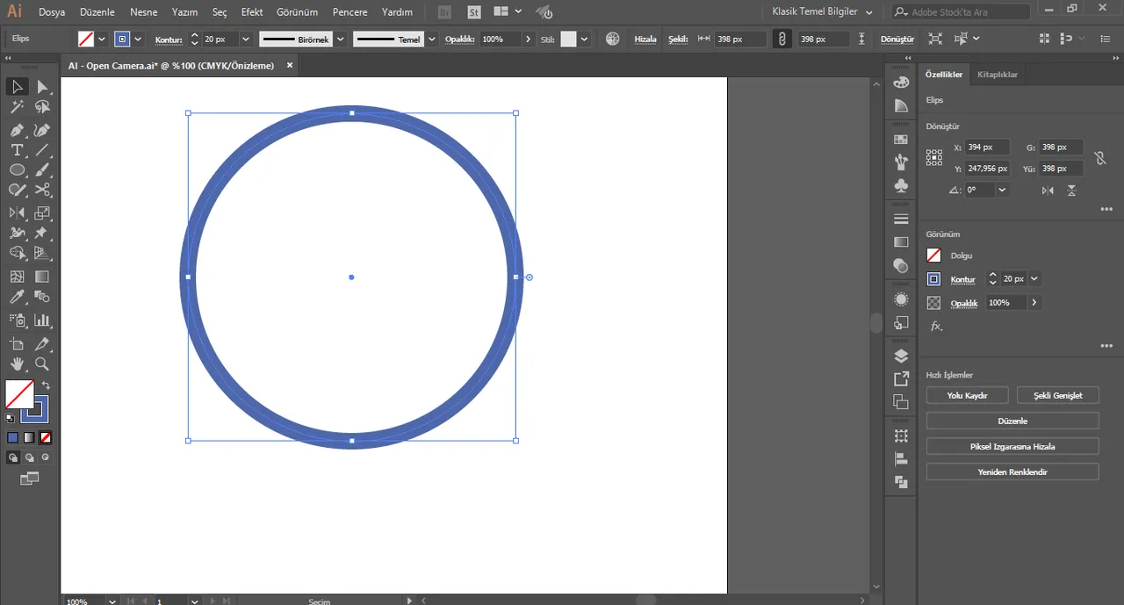Flip horizontally in Properties panel

pos(1048,190)
